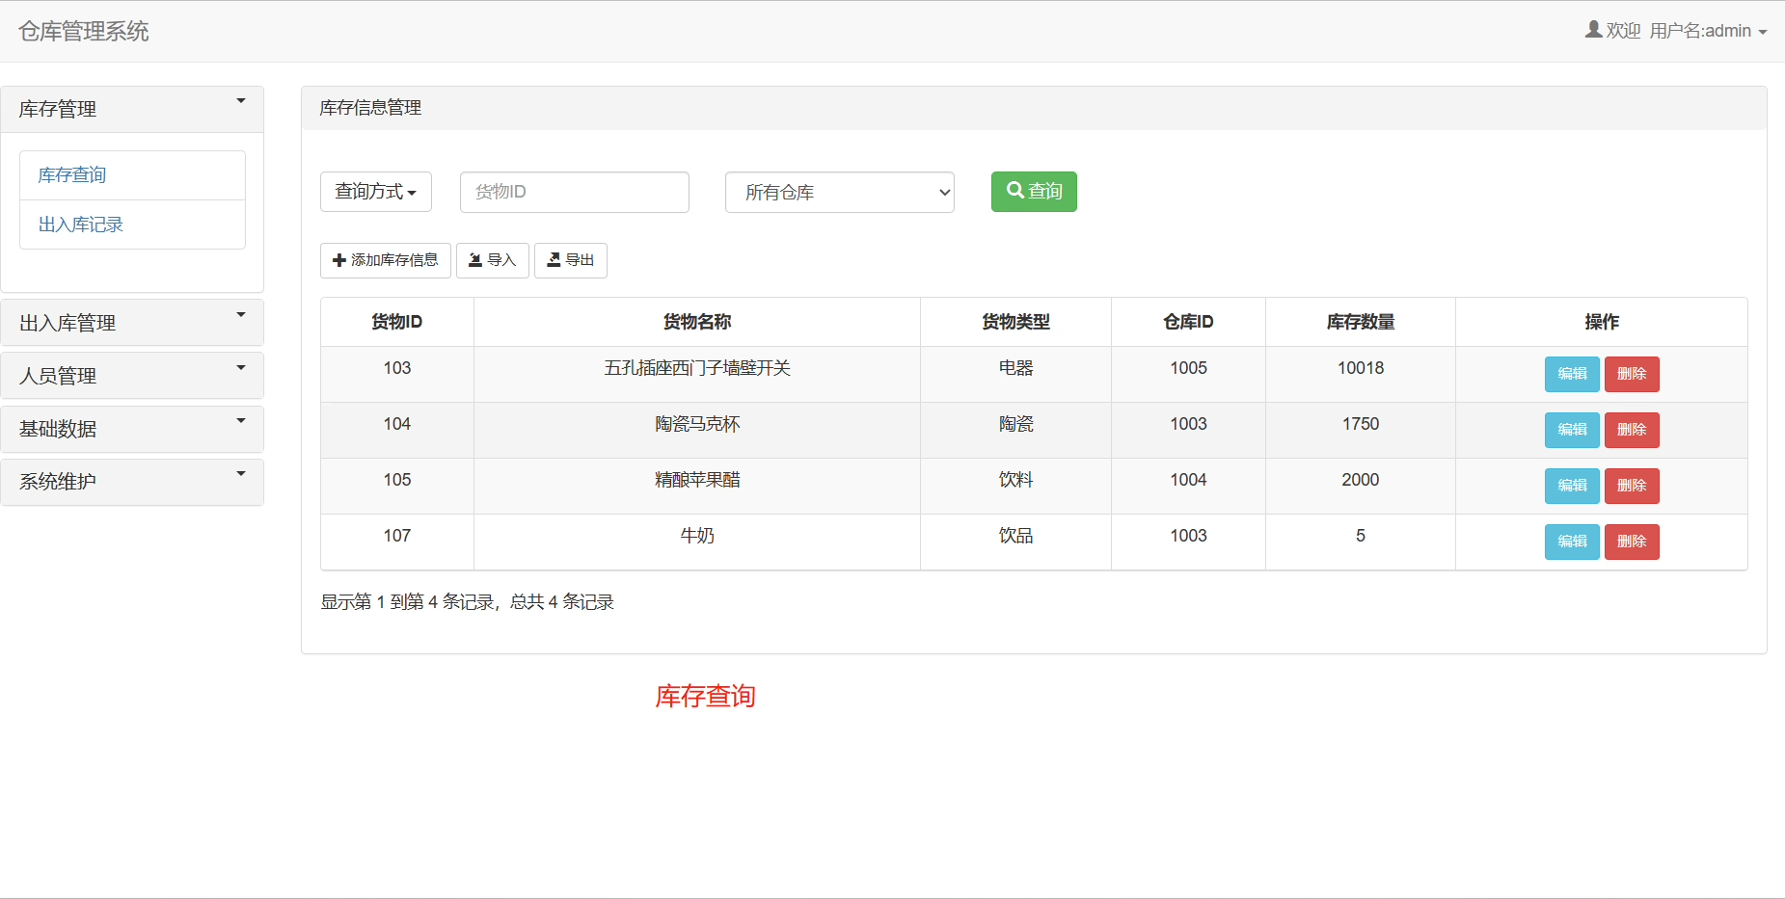The image size is (1785, 899).
Task: Expand the 系统维护 sidebar section
Action: (132, 482)
